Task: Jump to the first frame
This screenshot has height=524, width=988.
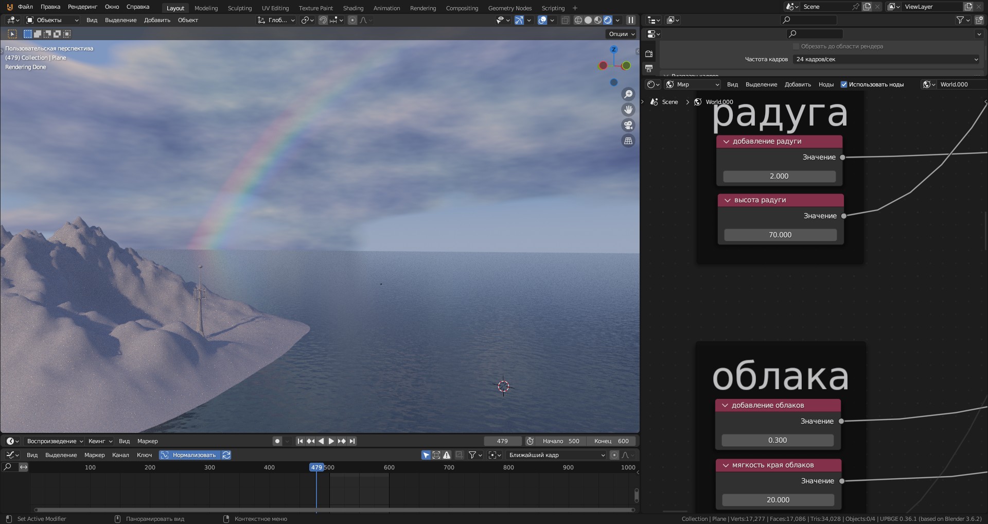Action: (300, 441)
